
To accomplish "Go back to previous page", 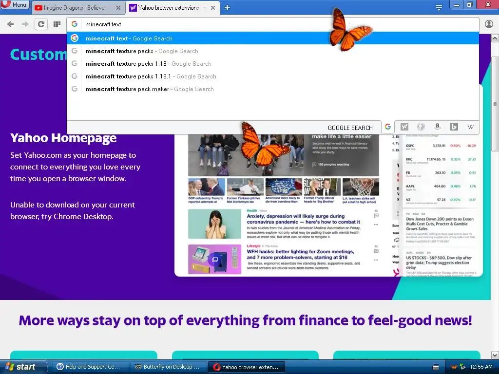I will click(10, 24).
